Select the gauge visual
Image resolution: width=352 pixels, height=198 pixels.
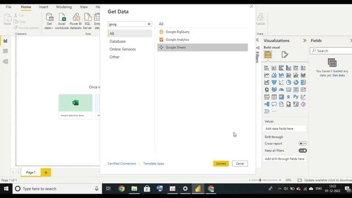[x=281, y=90]
